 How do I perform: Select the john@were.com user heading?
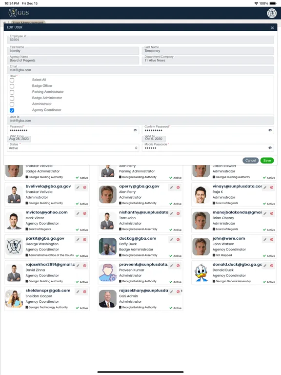pyautogui.click(x=229, y=238)
